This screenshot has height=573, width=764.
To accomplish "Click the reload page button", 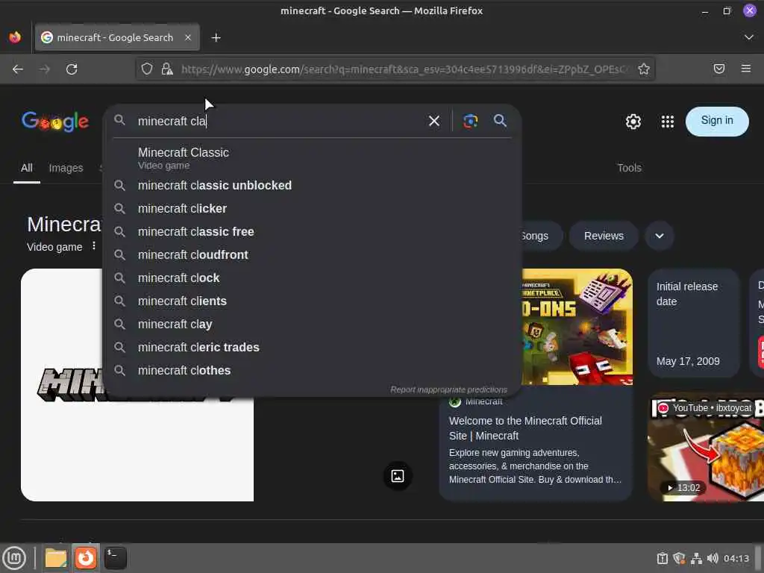I will [72, 69].
